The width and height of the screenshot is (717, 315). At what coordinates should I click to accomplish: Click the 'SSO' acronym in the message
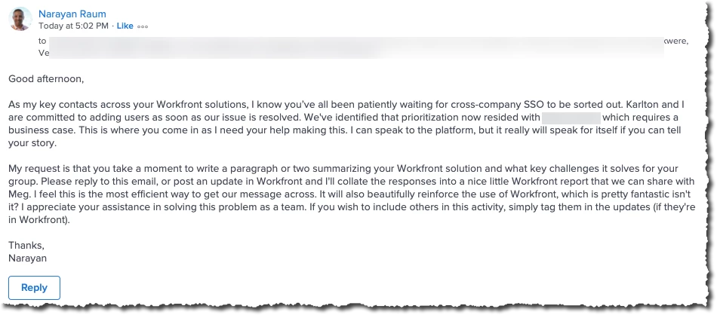533,105
